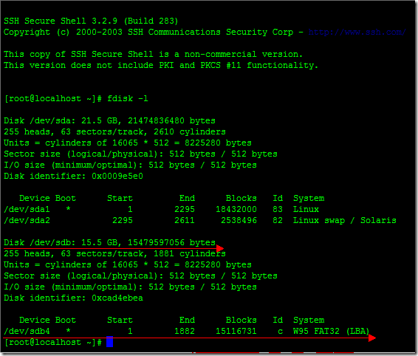
Task: Click the 'PKI and PKCS #11 functionality' line
Action: (x=161, y=66)
